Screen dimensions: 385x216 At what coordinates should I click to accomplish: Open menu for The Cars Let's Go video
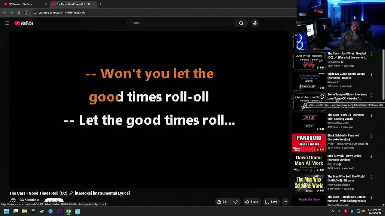click(x=371, y=115)
